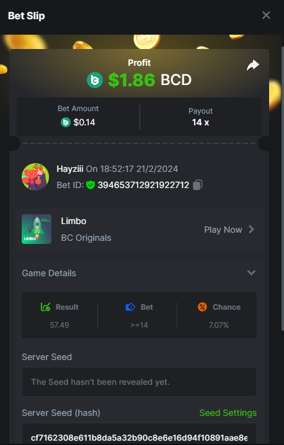Click the unrevealed Server Seed field
Screen dimensions: 284x445
[139, 382]
